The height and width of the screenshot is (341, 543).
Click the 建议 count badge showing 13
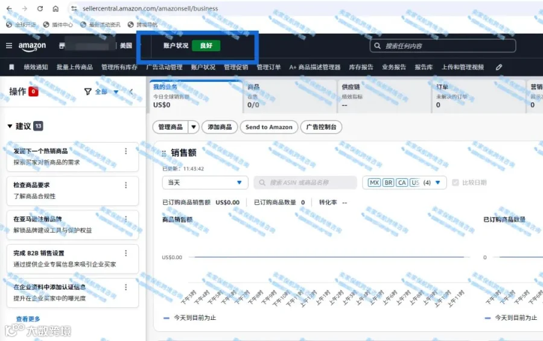coord(38,127)
